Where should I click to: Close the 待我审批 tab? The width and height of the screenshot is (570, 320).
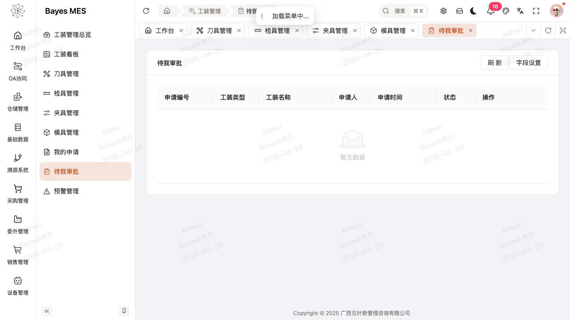(471, 31)
